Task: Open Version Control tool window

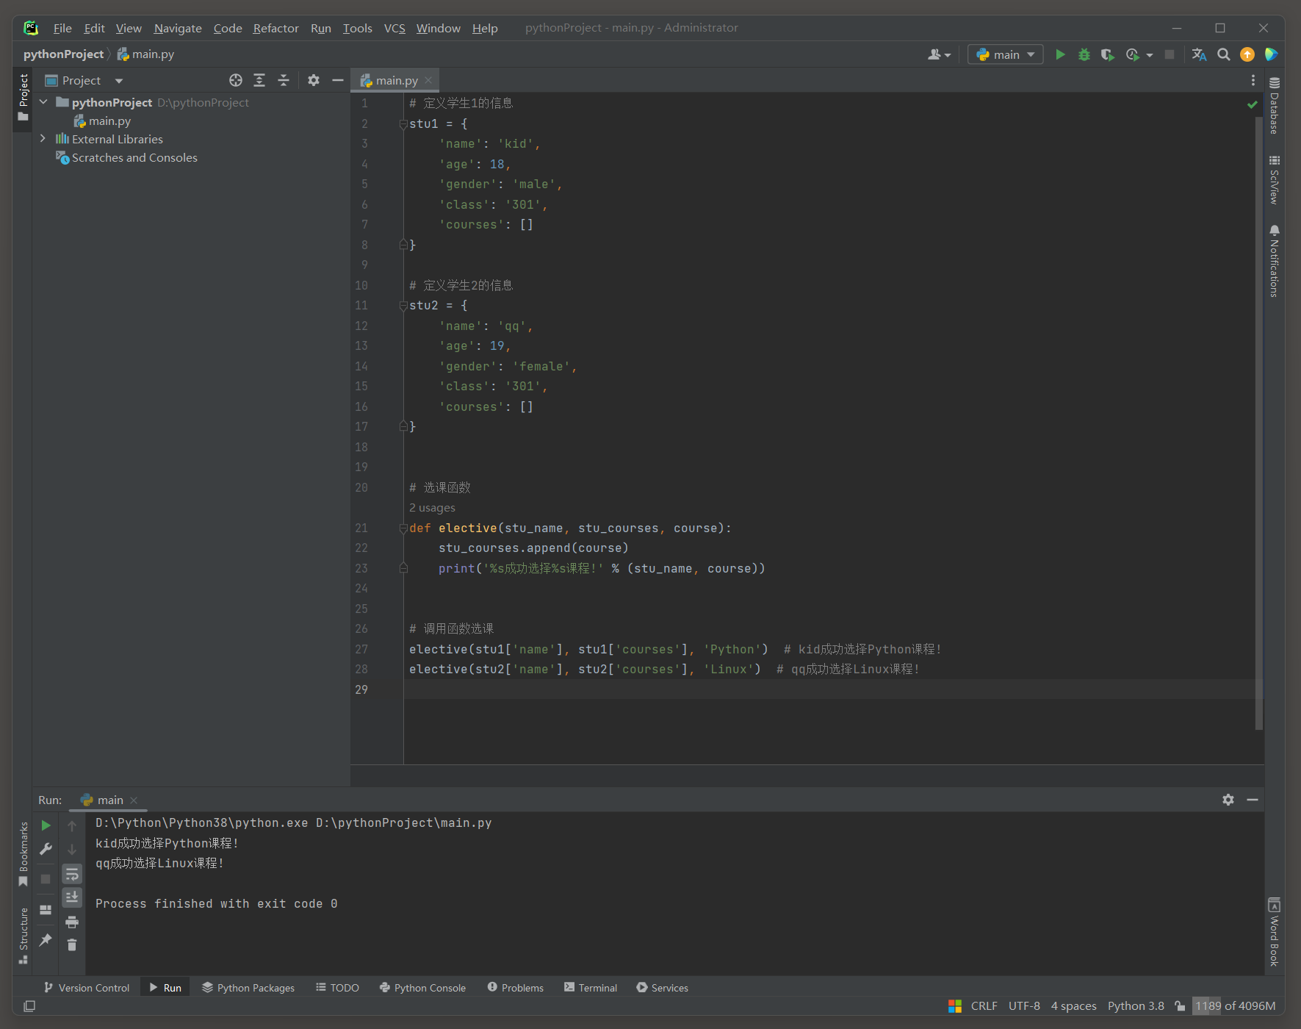Action: 86,987
